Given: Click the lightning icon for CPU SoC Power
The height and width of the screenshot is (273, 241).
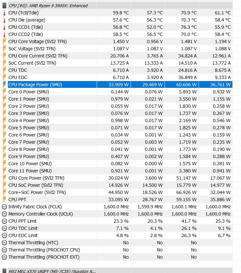Looking at the screenshot, I should (x=4, y=185).
